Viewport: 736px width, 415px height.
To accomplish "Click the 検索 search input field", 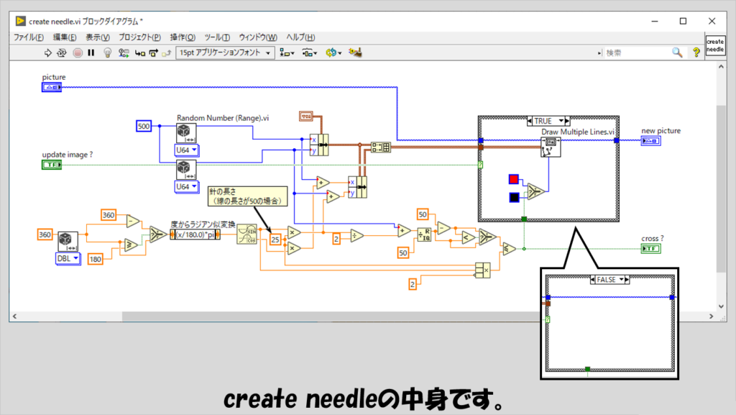I will (x=635, y=53).
